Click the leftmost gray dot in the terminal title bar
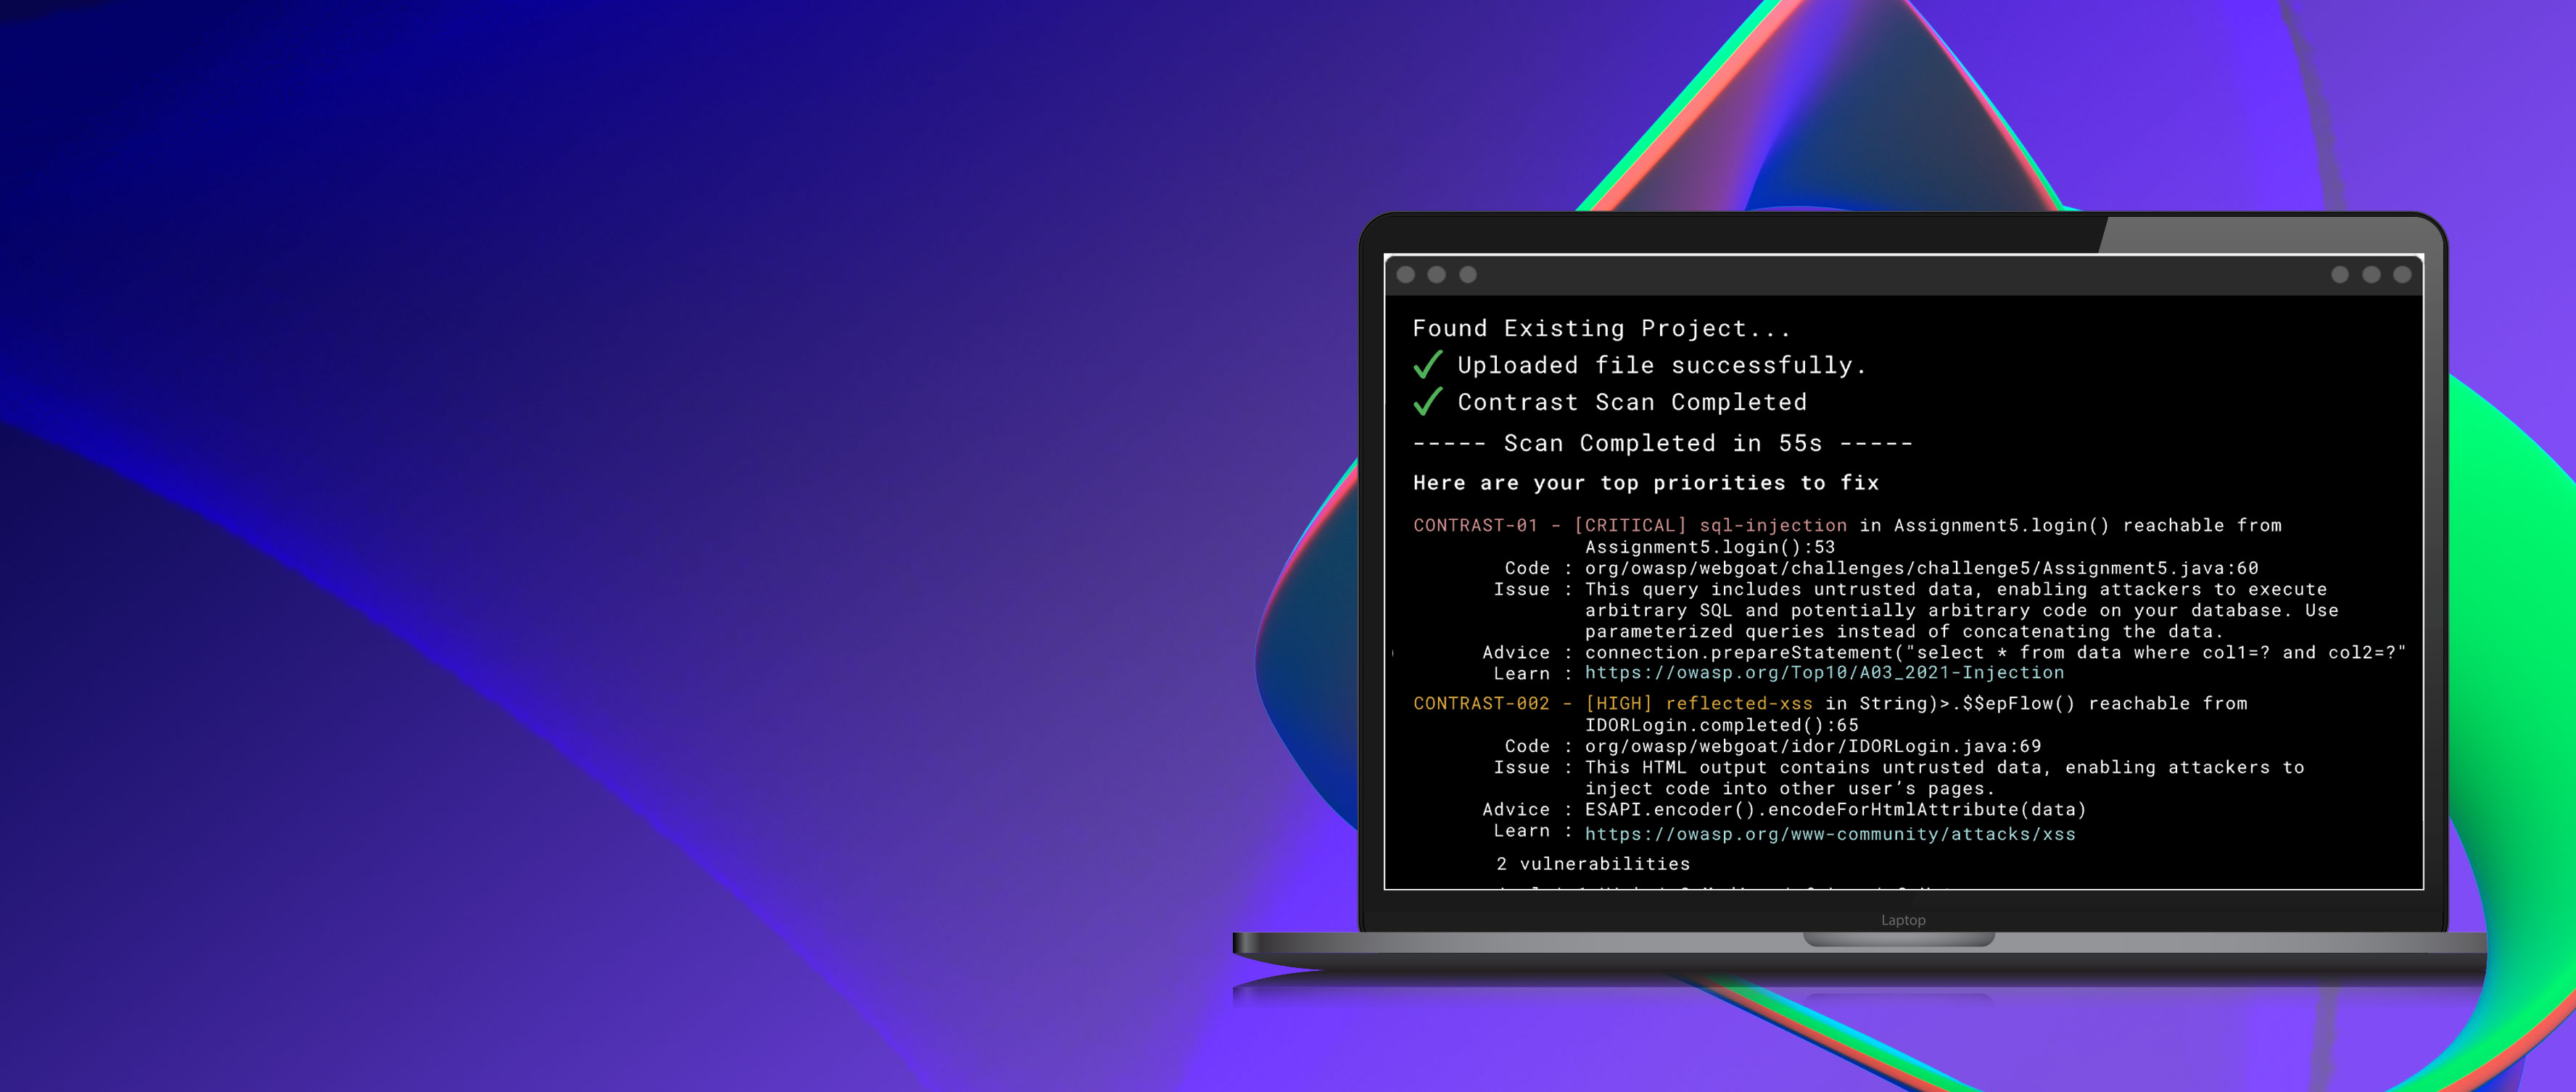This screenshot has width=2576, height=1092. pos(1405,275)
